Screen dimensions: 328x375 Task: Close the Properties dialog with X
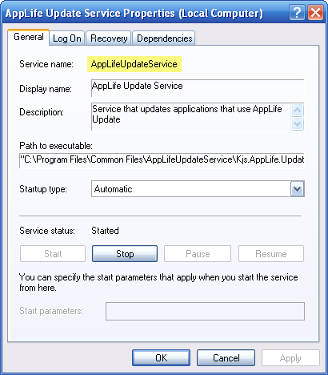click(x=315, y=13)
